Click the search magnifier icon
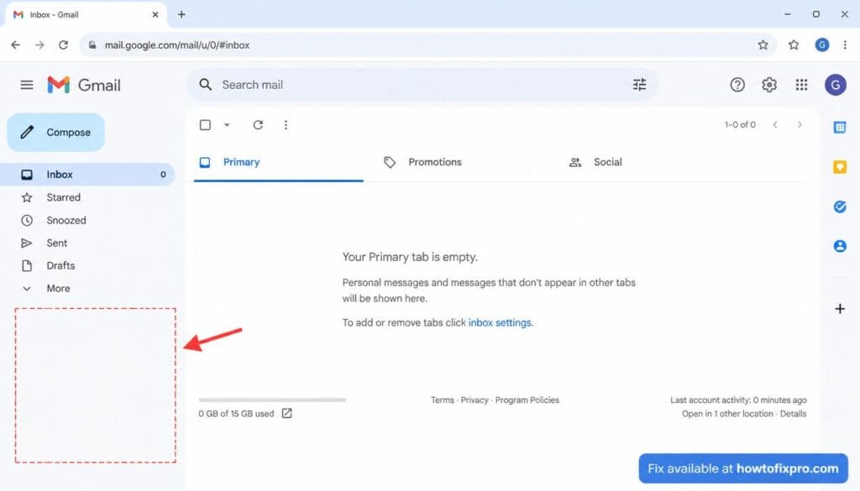 pos(205,85)
